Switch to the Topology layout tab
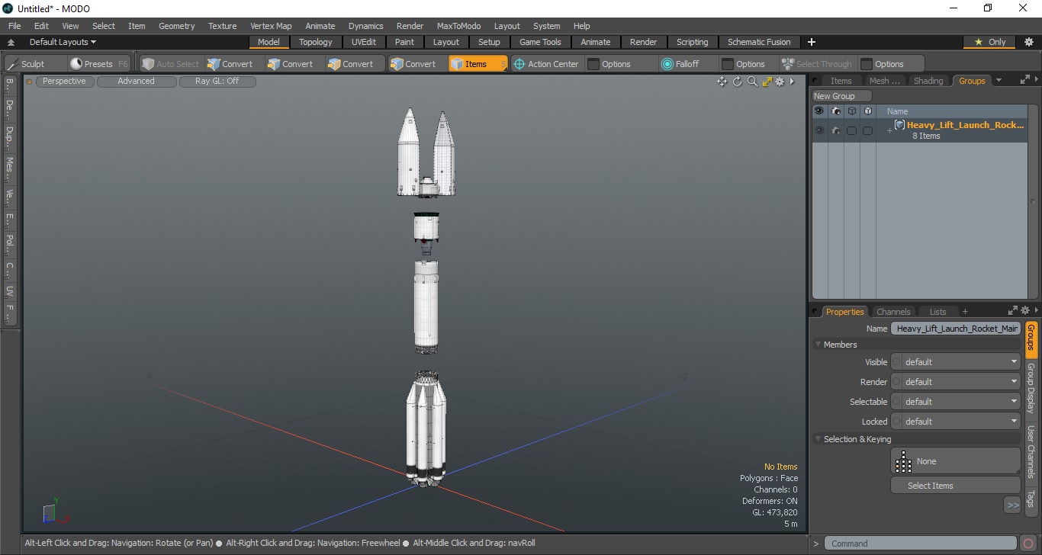Viewport: 1042px width, 555px height. click(315, 42)
